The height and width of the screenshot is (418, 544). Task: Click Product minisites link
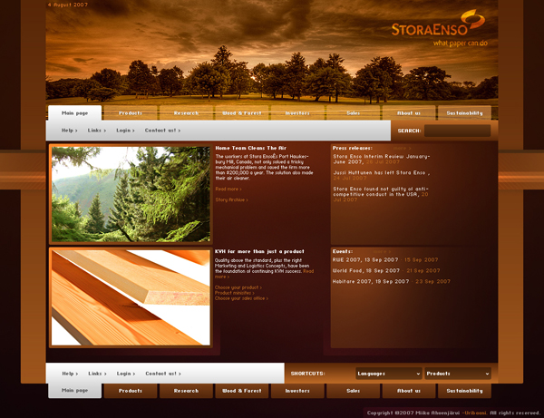[235, 293]
